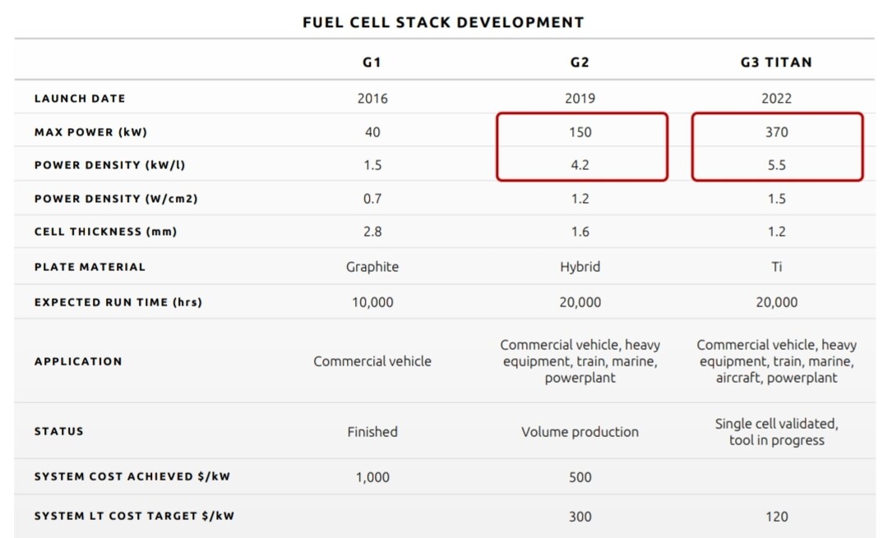This screenshot has height=538, width=883.
Task: Select the LAUNCH DATE row label
Action: click(x=80, y=99)
